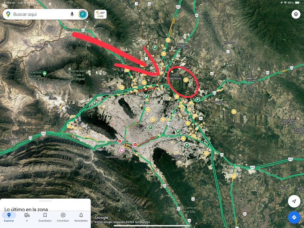This screenshot has width=304, height=228.
Task: Open the Guardados tab
Action: (x=45, y=218)
